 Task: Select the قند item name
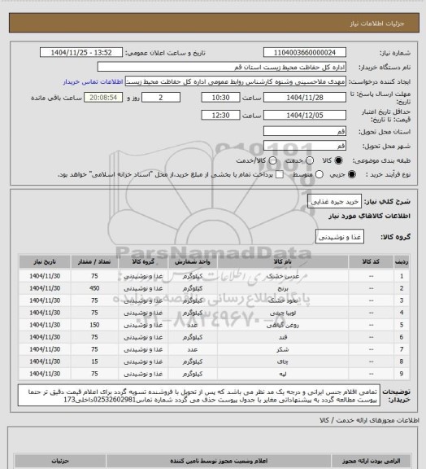pyautogui.click(x=283, y=337)
